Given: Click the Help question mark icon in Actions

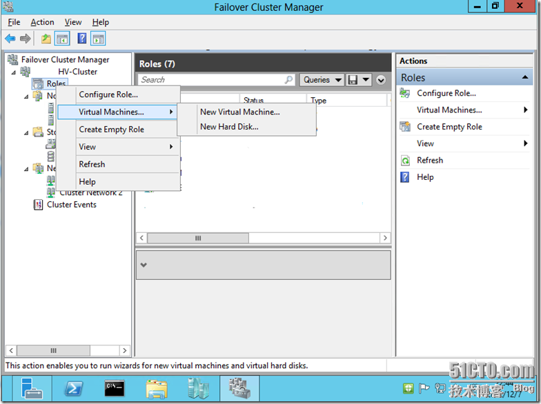Looking at the screenshot, I should pyautogui.click(x=404, y=177).
